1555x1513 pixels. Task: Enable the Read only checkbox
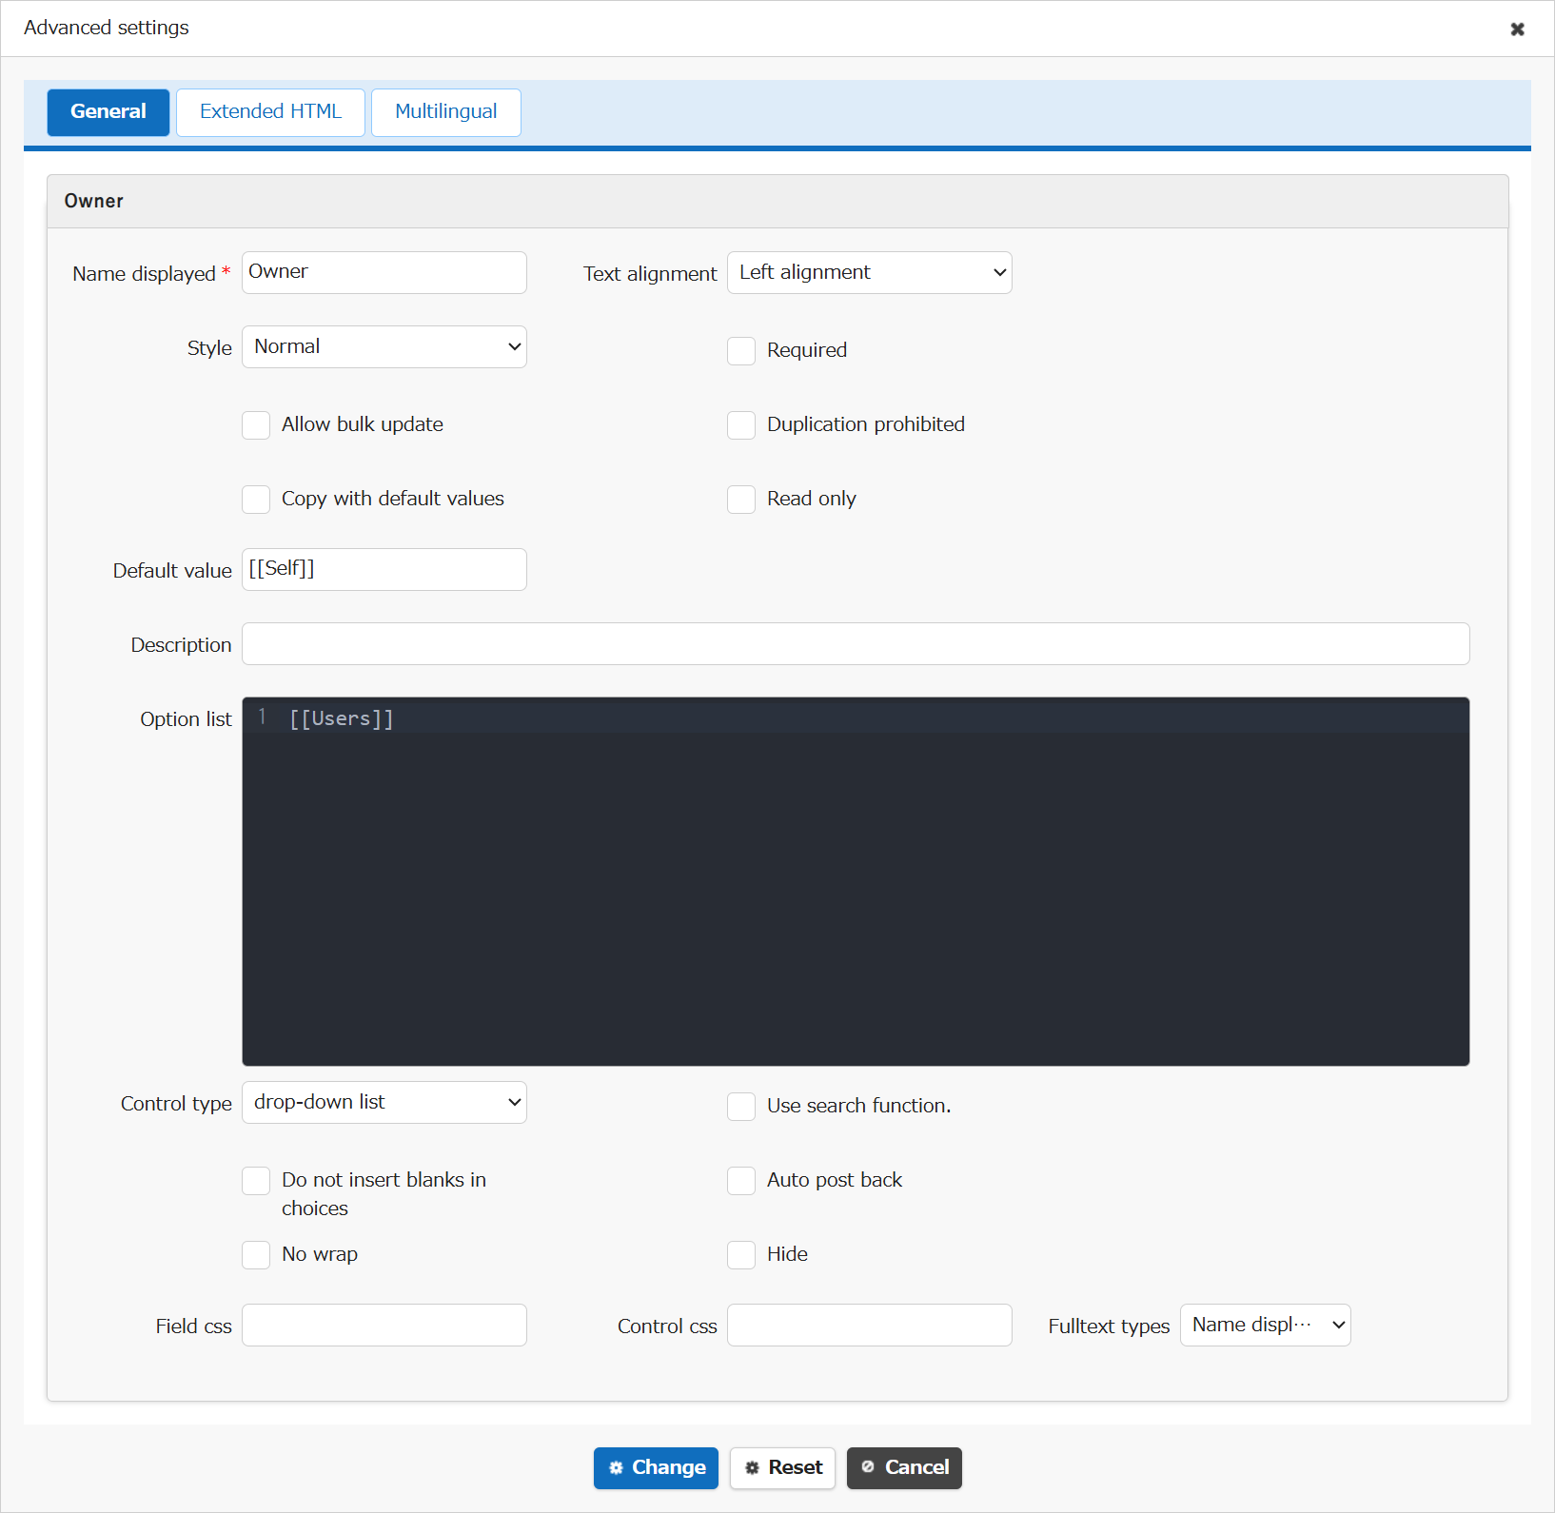741,499
